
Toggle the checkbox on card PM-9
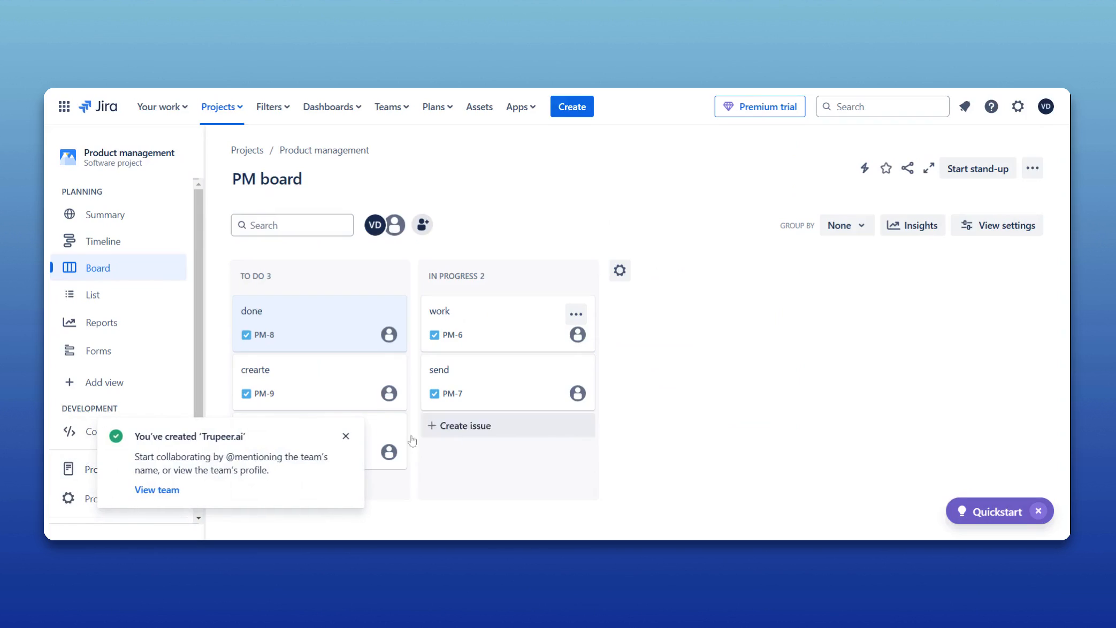tap(246, 393)
